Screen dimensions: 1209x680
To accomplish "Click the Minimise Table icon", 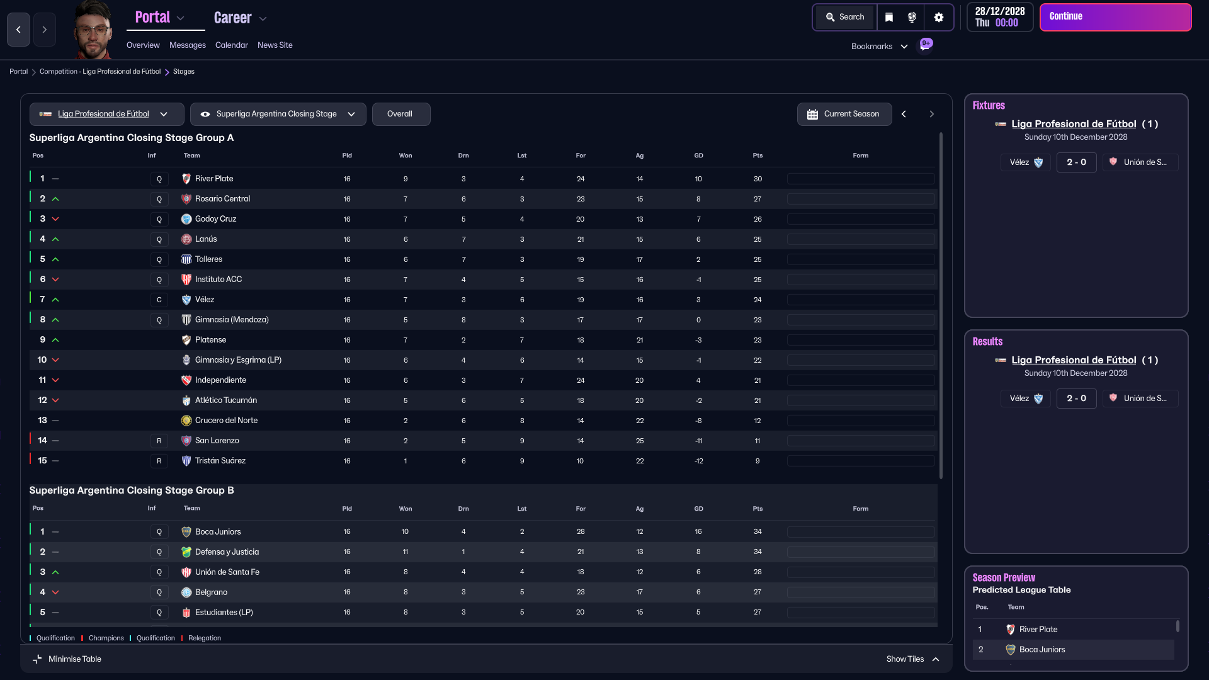I will [x=37, y=659].
